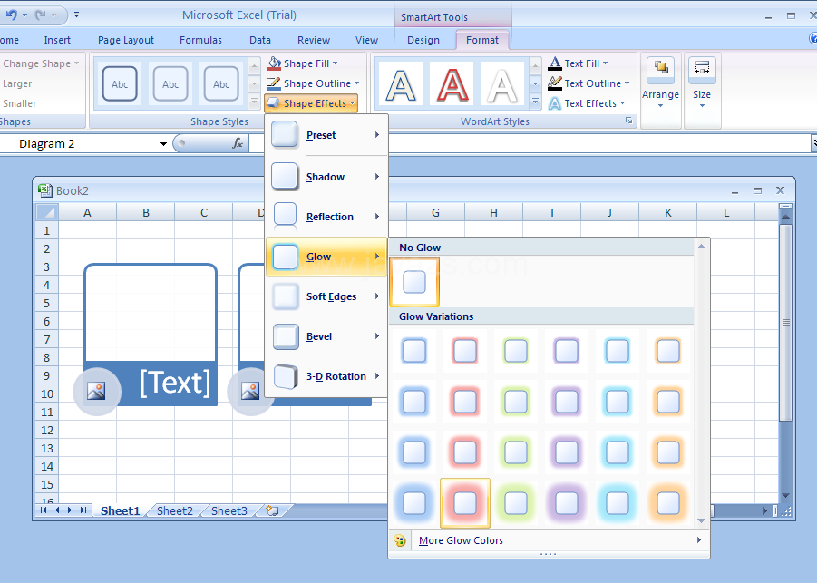Open the Formulas tab
Image resolution: width=817 pixels, height=583 pixels.
pyautogui.click(x=200, y=40)
